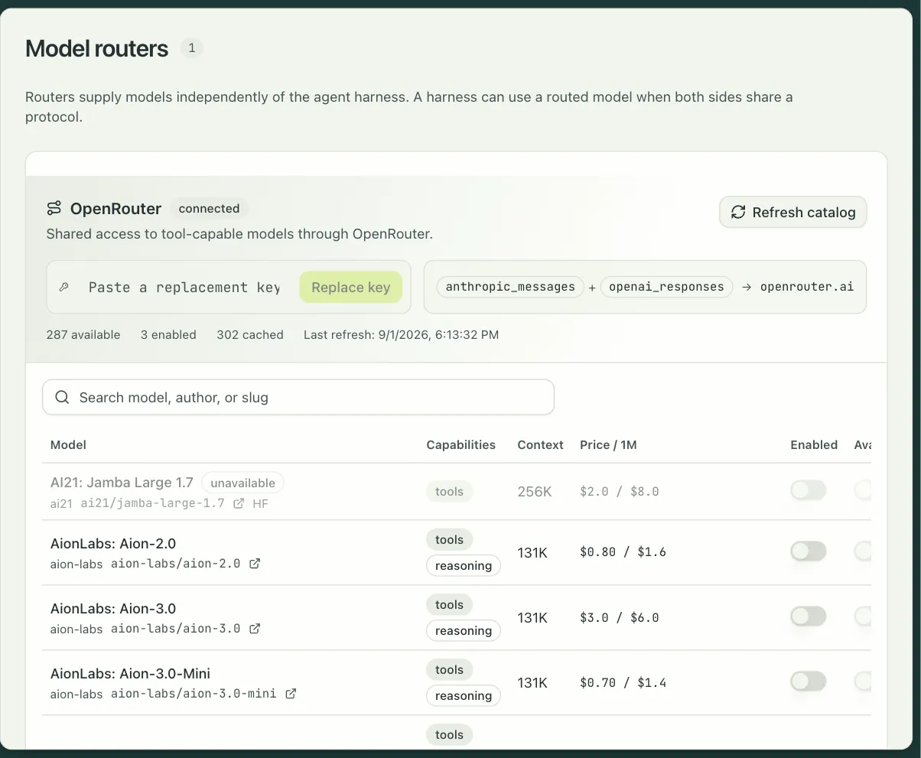921x758 pixels.
Task: Click the Capabilities column header
Action: 460,444
